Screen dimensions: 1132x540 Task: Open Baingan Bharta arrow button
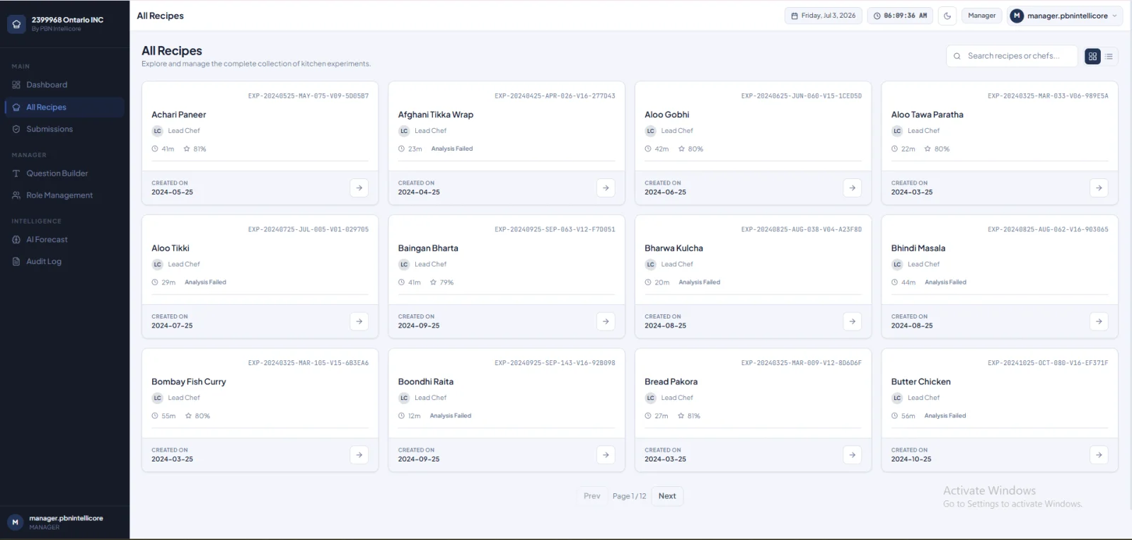pyautogui.click(x=606, y=321)
